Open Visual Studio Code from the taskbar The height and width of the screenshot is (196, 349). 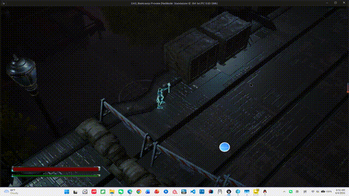192,192
